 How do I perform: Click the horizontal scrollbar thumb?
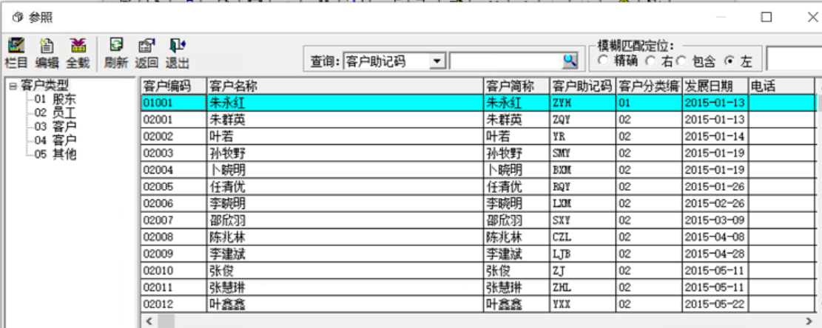166,320
